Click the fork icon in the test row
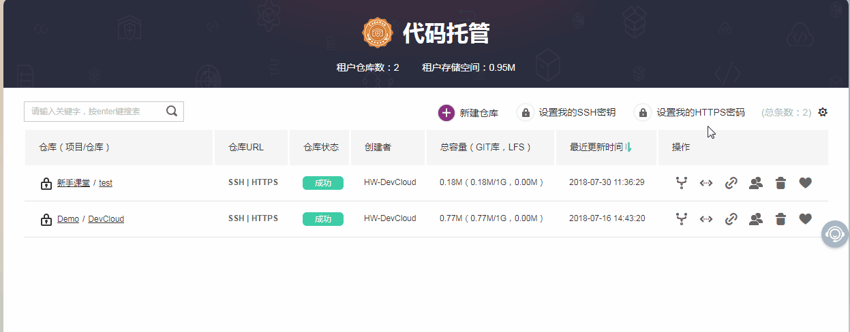Image resolution: width=850 pixels, height=332 pixels. (x=680, y=183)
